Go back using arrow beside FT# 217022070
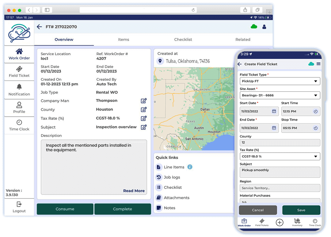Viewport: 331px width, 237px height. tap(39, 27)
